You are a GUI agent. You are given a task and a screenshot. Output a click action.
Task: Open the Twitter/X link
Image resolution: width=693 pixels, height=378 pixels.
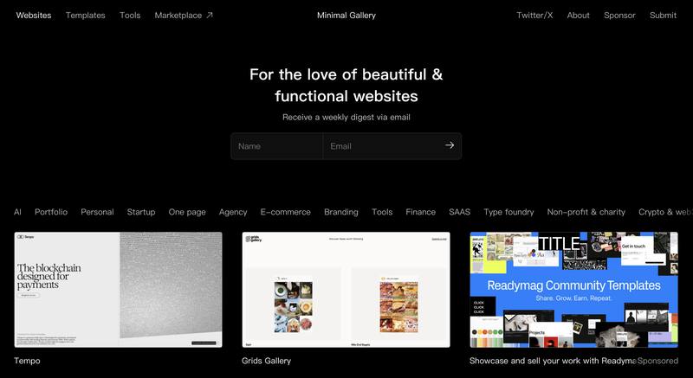[534, 15]
